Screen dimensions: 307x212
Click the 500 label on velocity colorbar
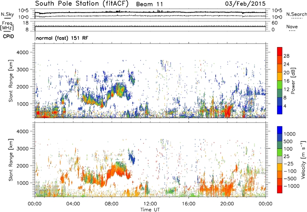pyautogui.click(x=288, y=142)
